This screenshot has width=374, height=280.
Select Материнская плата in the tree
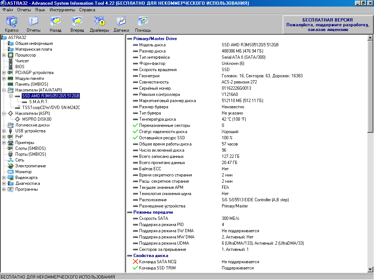[33, 49]
